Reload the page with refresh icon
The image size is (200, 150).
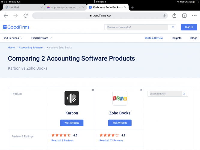[25, 16]
